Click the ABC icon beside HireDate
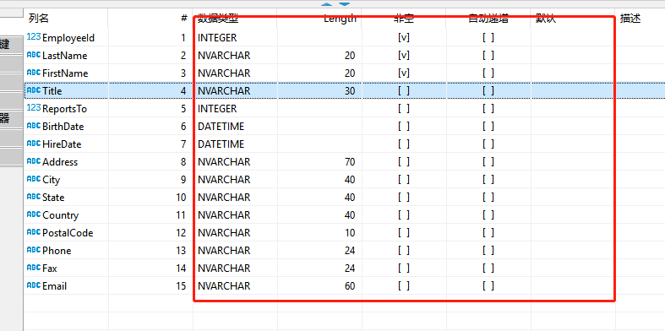The image size is (665, 331). coord(34,144)
